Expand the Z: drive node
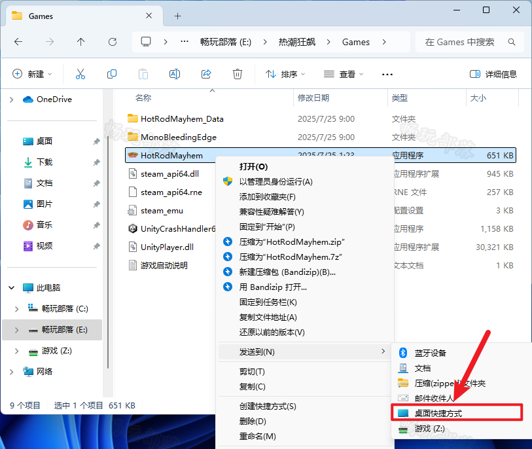The height and width of the screenshot is (449, 532). [x=16, y=351]
